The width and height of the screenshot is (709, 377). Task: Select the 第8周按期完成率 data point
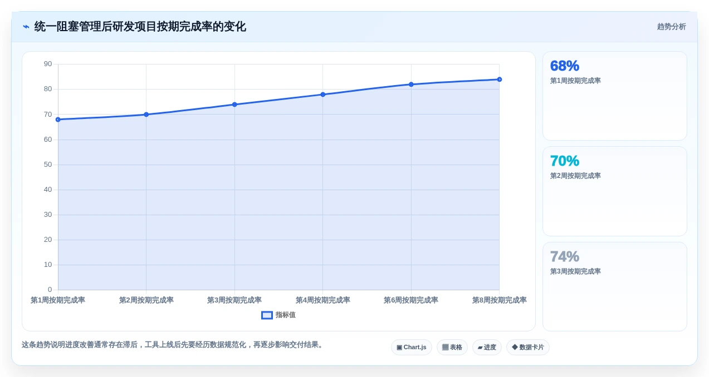coord(499,80)
